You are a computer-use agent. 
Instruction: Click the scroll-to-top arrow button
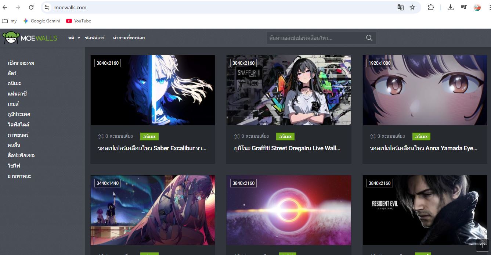coord(482,245)
